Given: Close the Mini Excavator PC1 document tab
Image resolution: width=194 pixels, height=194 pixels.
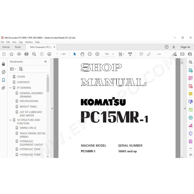Looking at the screenshot, I should pyautogui.click(x=54, y=47).
